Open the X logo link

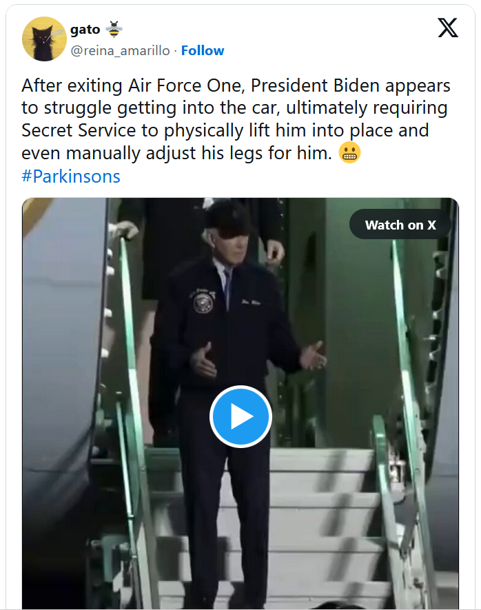[x=448, y=28]
